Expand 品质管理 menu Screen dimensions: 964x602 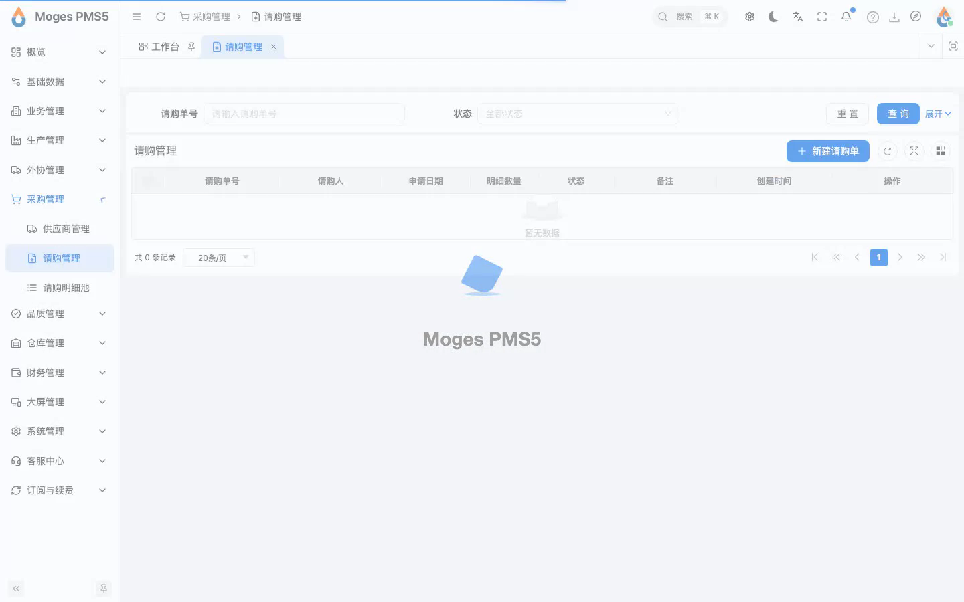[x=60, y=314]
